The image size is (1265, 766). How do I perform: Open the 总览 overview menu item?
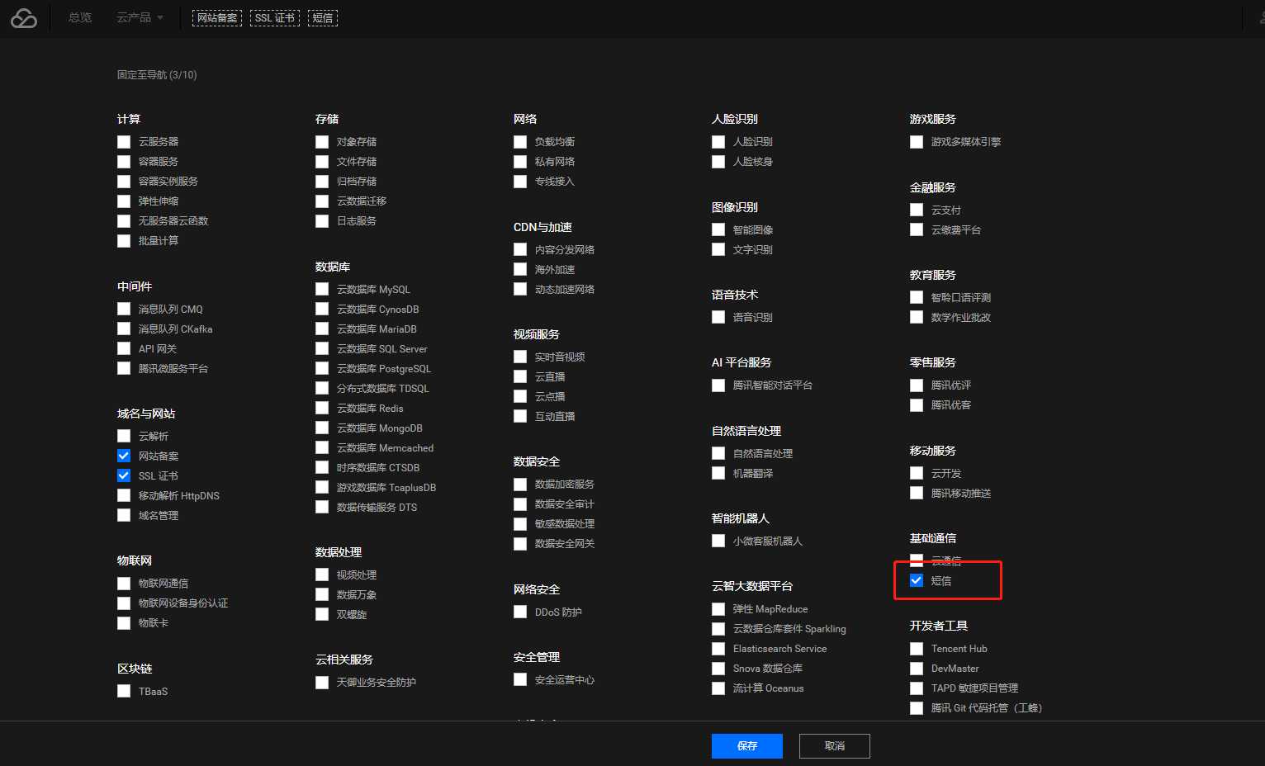click(80, 17)
